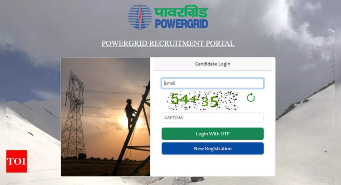The width and height of the screenshot is (341, 185).
Task: Click the transmission tower in the sunset photo
Action: pos(73,115)
